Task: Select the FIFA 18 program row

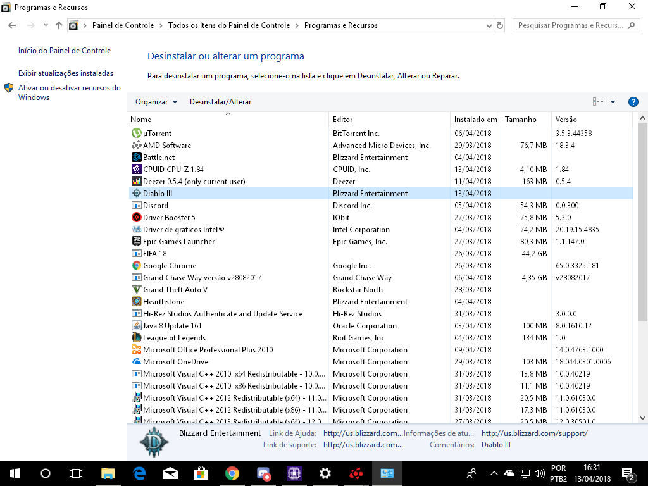Action: click(x=380, y=253)
